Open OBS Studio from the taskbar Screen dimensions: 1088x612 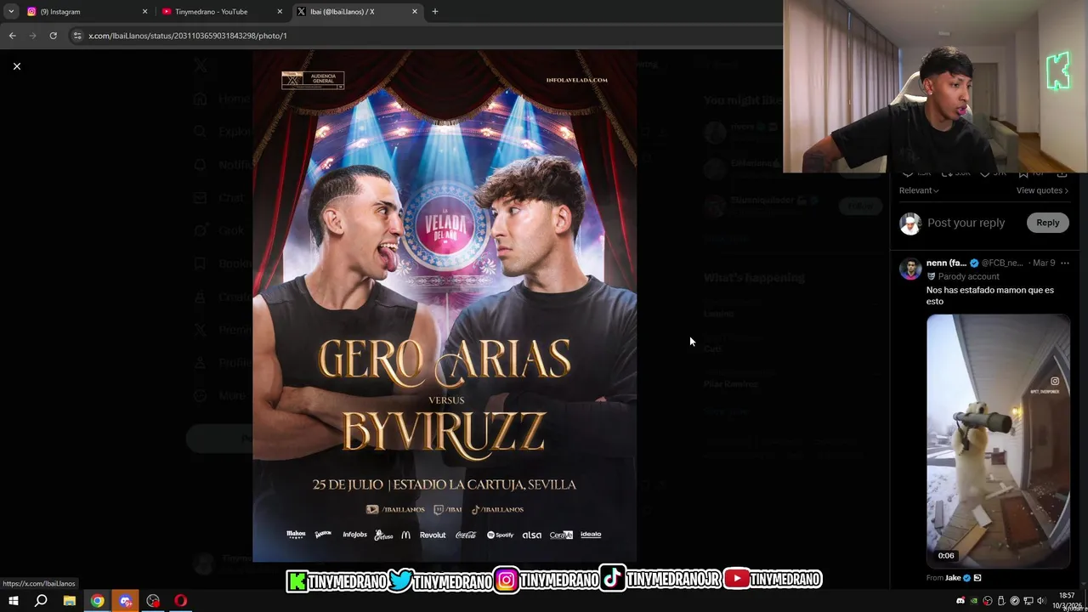pos(153,601)
